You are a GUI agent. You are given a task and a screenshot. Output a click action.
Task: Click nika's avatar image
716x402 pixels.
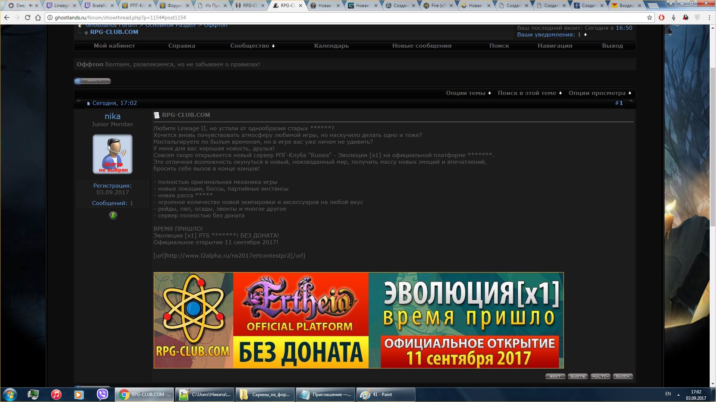coord(112,154)
